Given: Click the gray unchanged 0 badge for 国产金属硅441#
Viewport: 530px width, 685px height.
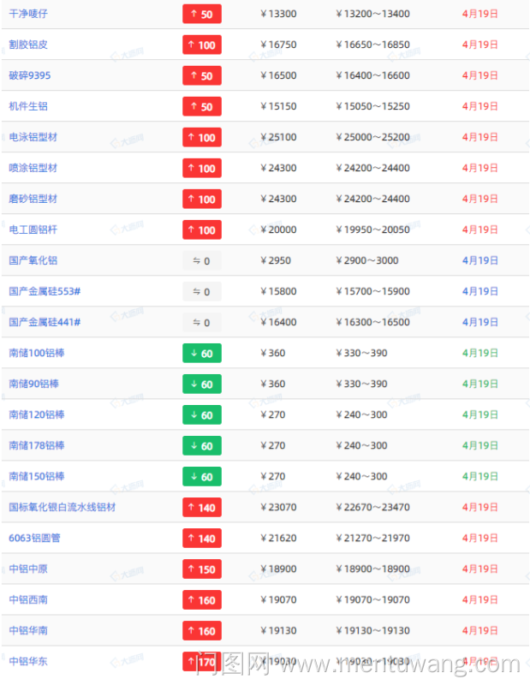Looking at the screenshot, I should pyautogui.click(x=202, y=322).
